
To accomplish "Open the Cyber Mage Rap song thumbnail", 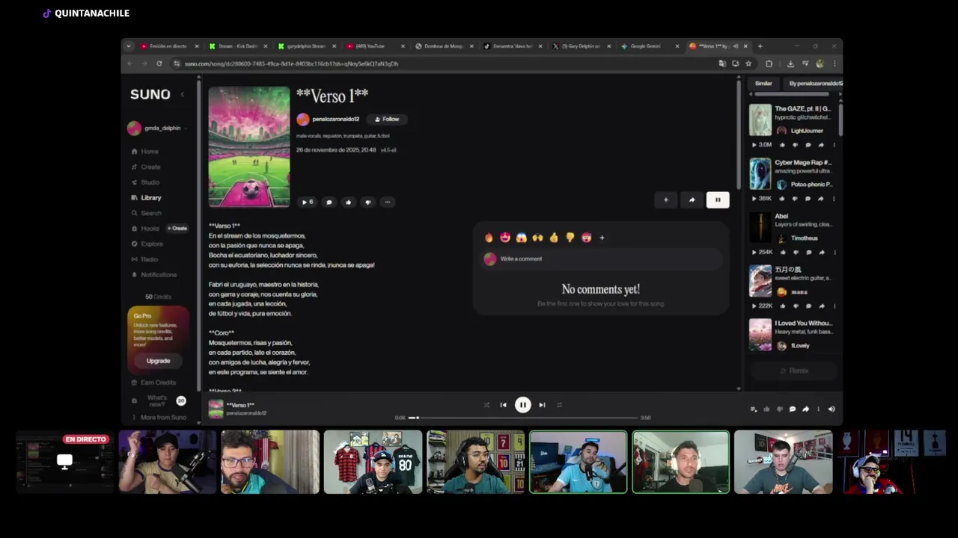I will 760,173.
